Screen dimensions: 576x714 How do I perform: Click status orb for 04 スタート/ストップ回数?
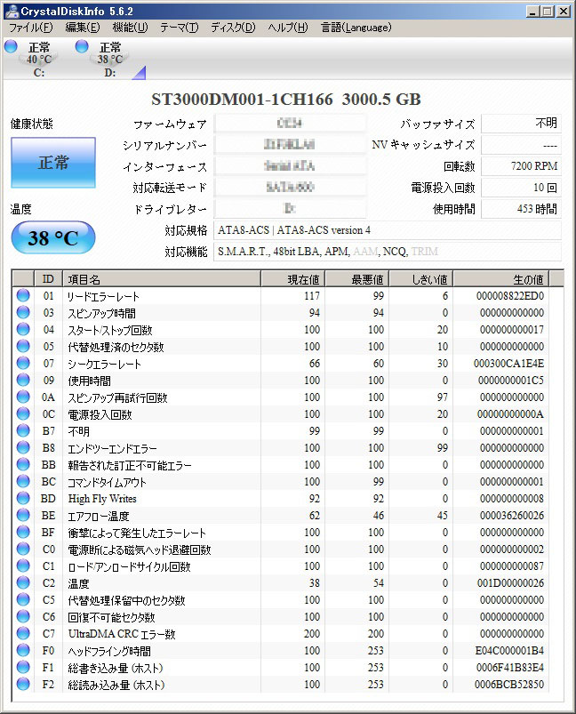point(23,329)
